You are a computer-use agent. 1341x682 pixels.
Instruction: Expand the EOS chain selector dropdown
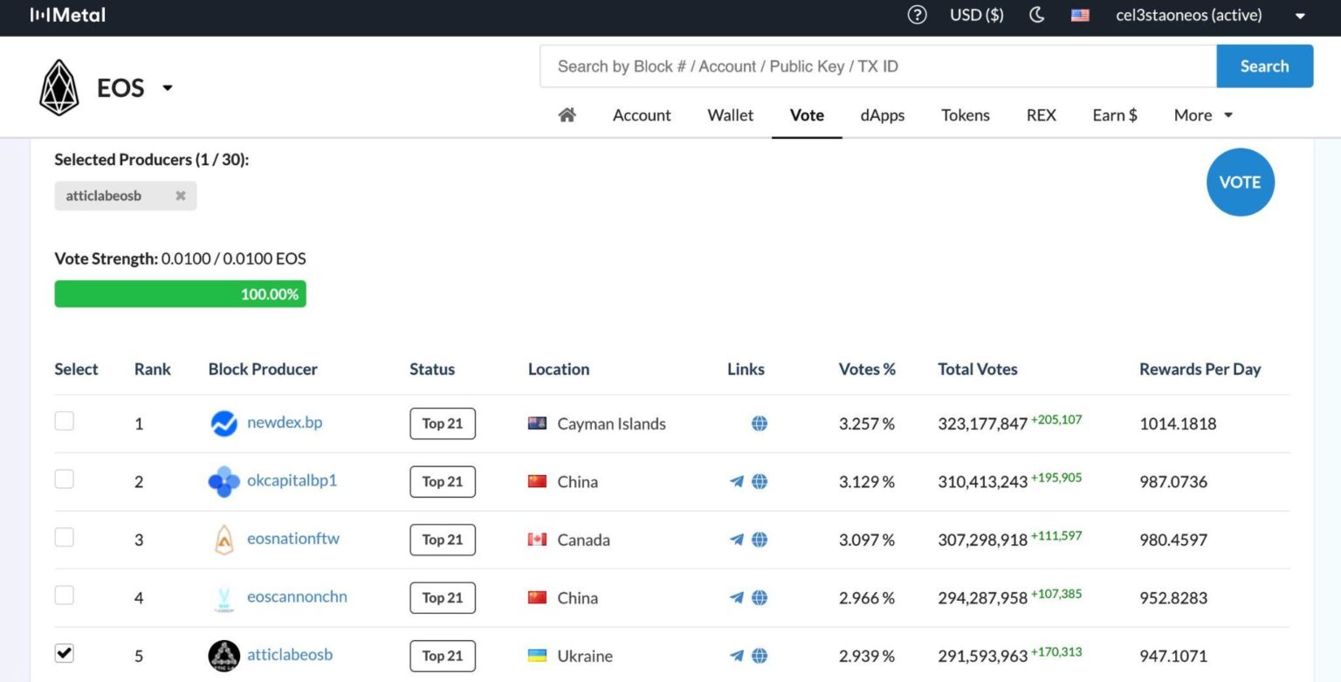tap(167, 88)
